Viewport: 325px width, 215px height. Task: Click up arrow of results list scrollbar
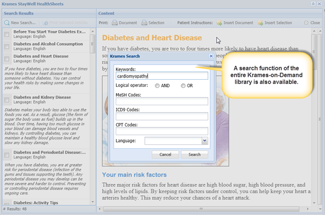click(92, 31)
